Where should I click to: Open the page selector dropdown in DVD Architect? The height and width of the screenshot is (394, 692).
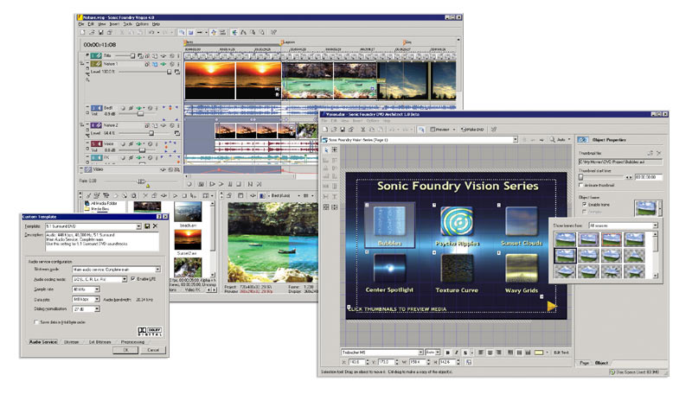515,140
